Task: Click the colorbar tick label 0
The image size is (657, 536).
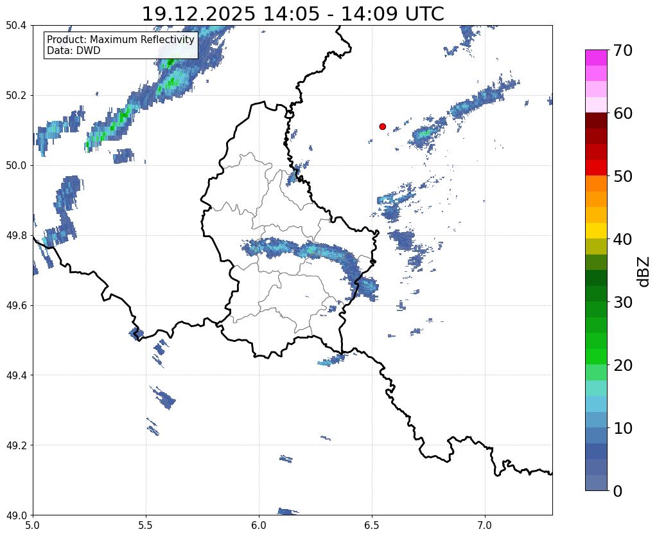Action: pos(618,491)
